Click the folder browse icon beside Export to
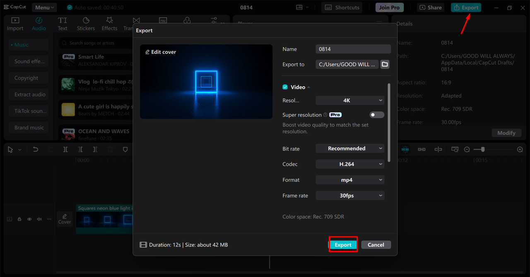530x277 pixels. click(x=385, y=64)
